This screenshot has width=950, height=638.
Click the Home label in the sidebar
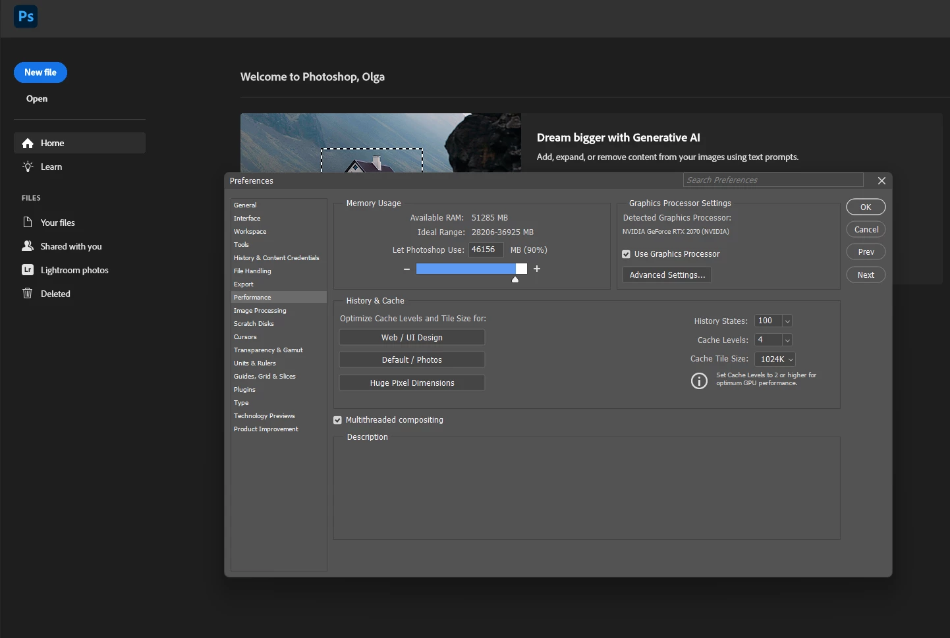[53, 144]
